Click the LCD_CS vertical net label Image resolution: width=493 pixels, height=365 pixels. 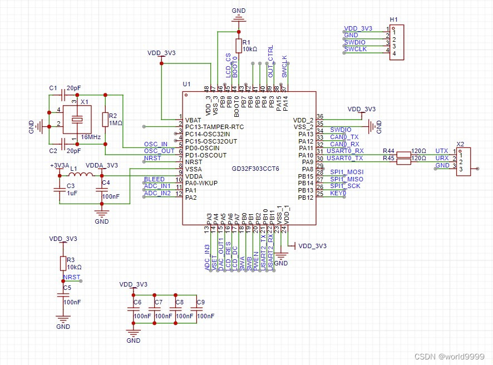pos(228,66)
